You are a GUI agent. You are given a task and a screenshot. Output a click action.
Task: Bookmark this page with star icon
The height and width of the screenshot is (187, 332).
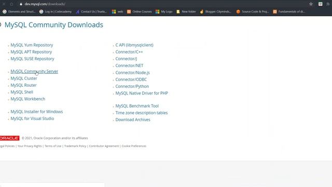(311, 4)
